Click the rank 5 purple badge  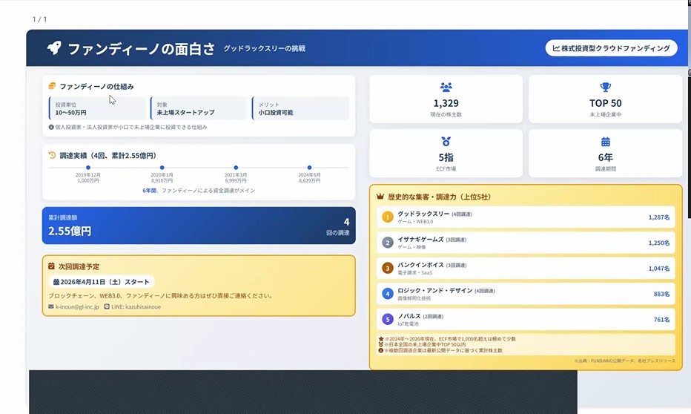(387, 319)
